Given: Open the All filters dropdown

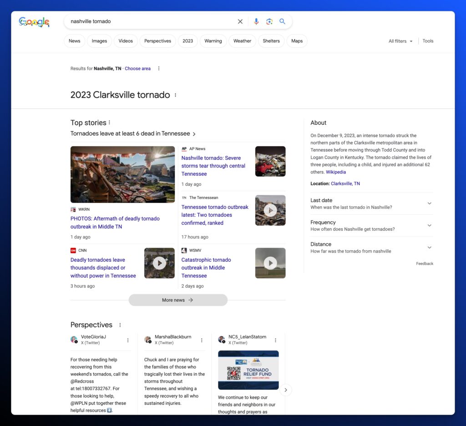Looking at the screenshot, I should coord(400,41).
